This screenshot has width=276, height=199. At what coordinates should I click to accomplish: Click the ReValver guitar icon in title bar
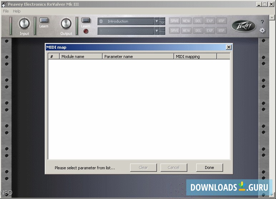pyautogui.click(x=4, y=4)
